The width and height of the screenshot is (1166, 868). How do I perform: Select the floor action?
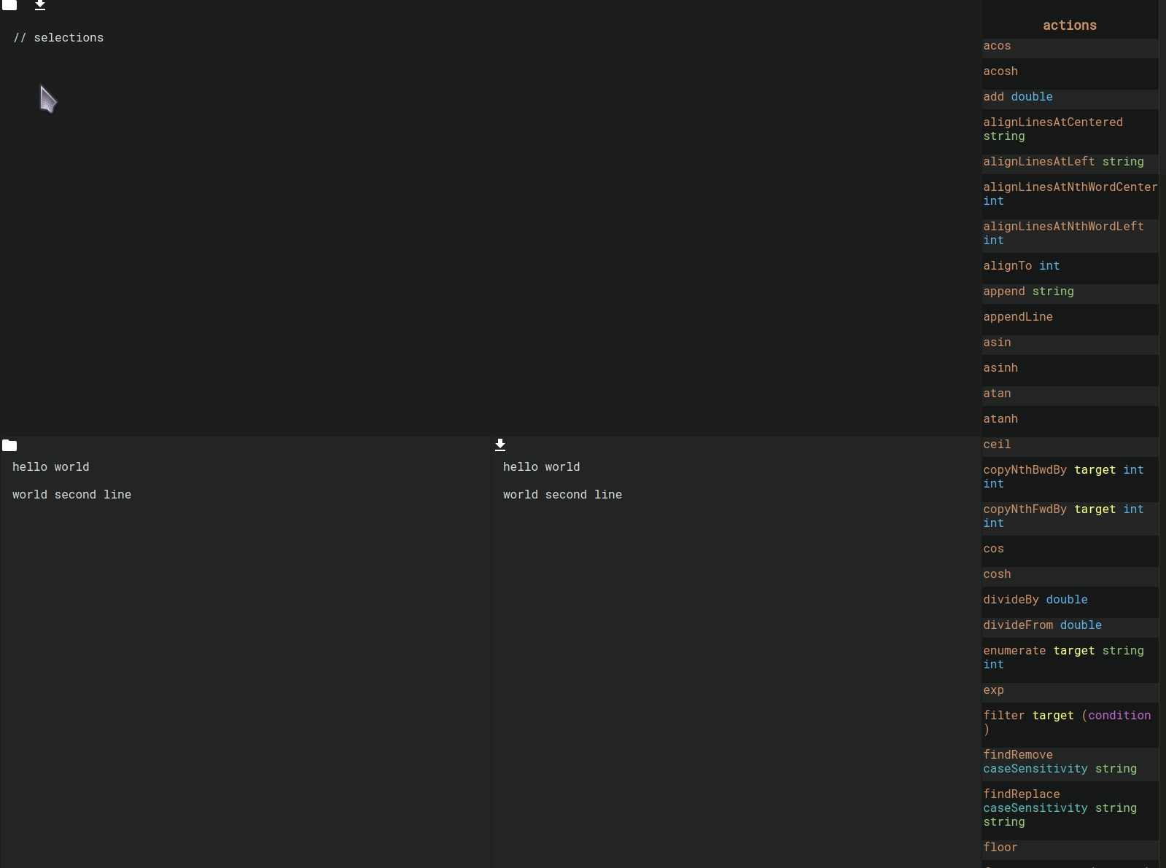[x=1000, y=848]
